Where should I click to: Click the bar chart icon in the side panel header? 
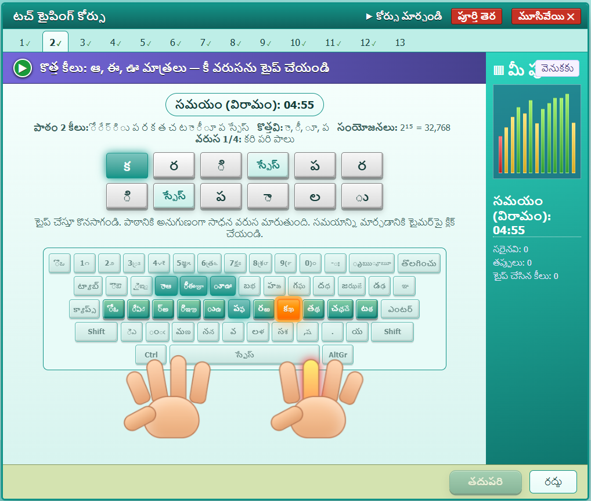499,70
